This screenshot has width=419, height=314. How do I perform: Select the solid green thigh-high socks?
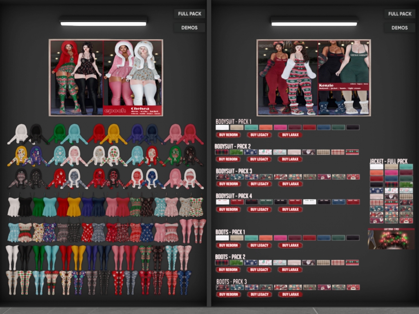coord(39,257)
